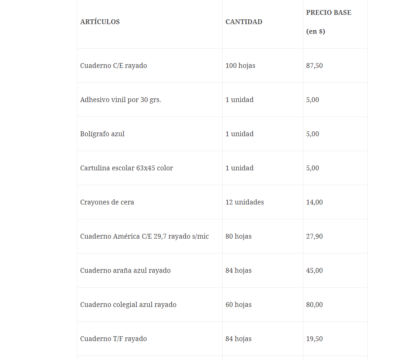Click the 12 unidades quantity
The height and width of the screenshot is (360, 410).
(x=245, y=202)
